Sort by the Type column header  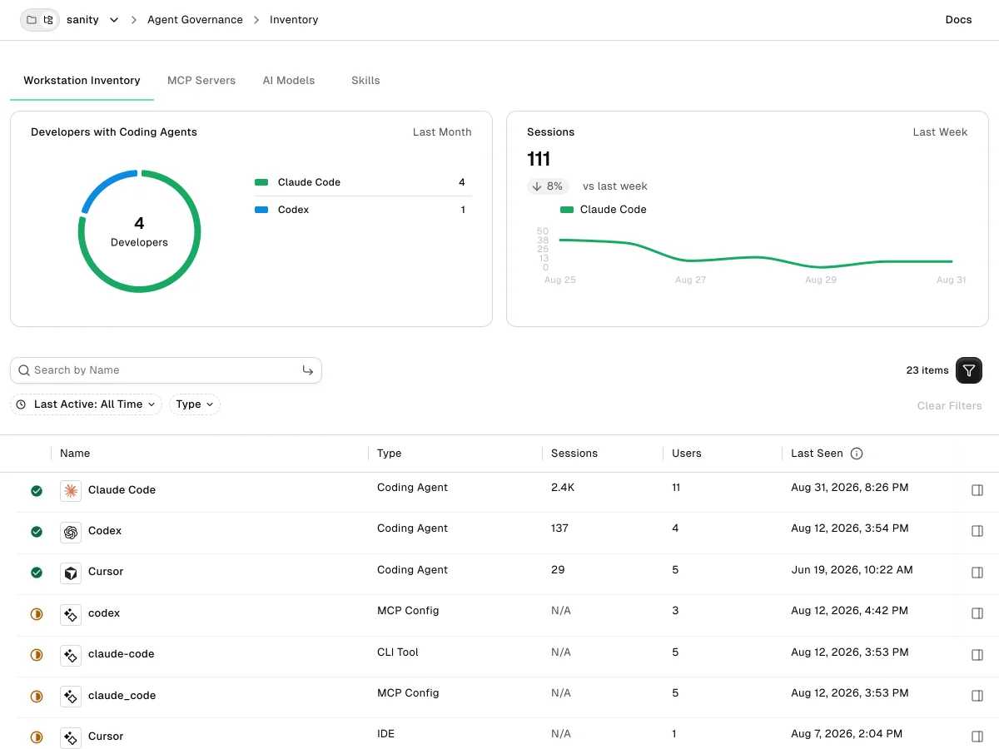coord(389,454)
